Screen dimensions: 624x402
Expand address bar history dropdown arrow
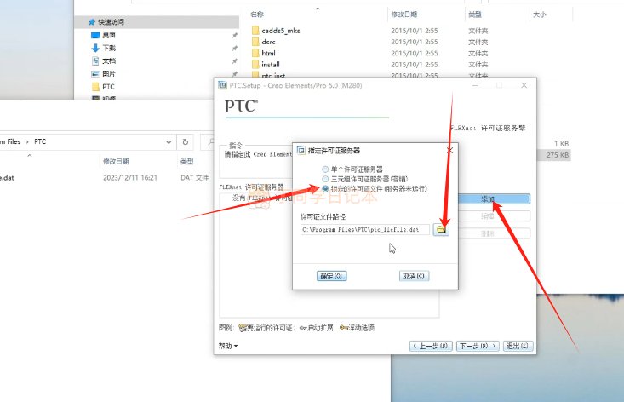[169, 142]
